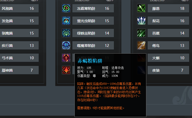Select the 发劲篇 skill row
Image resolution: width=192 pixels, height=118 pixels.
coord(19,21)
